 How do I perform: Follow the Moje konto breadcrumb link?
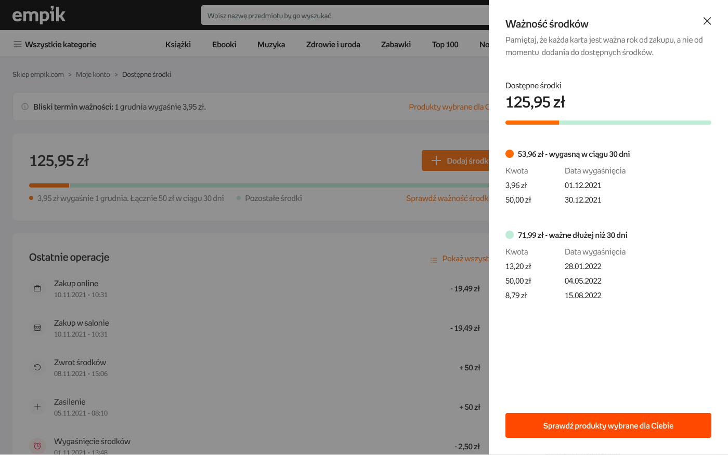point(93,75)
